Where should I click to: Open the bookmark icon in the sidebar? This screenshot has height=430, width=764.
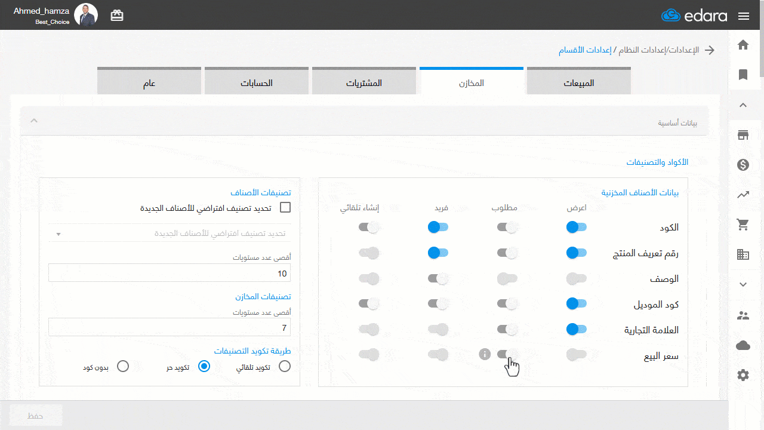click(x=743, y=75)
